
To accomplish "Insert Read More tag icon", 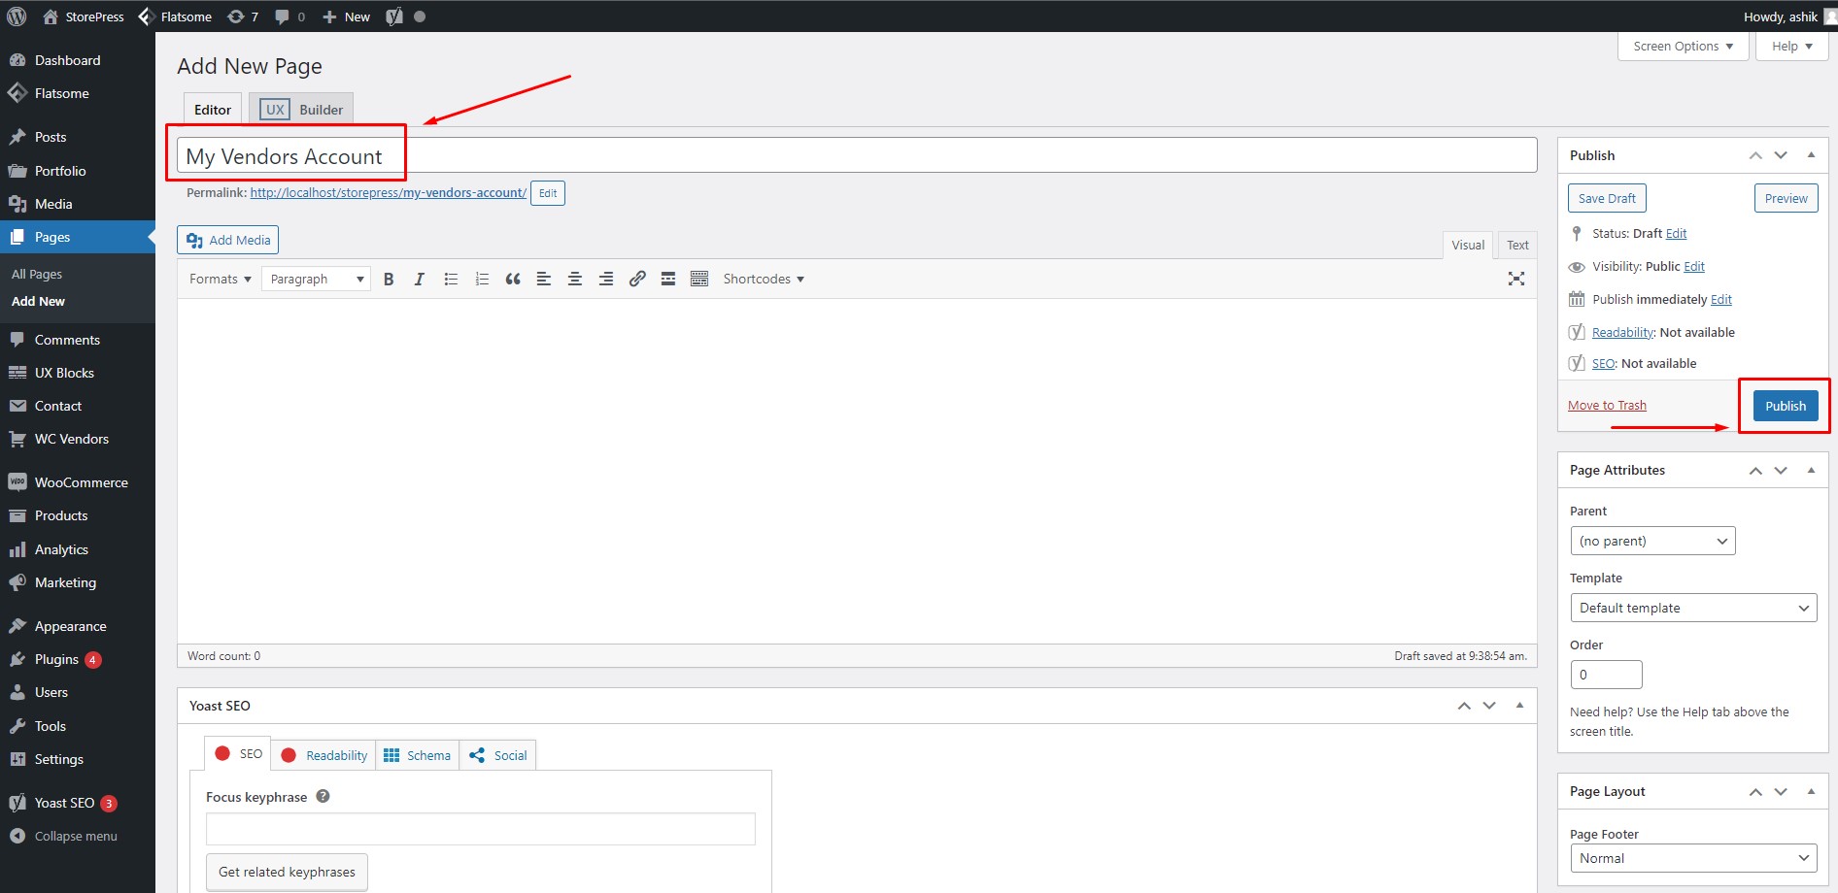I will [668, 280].
